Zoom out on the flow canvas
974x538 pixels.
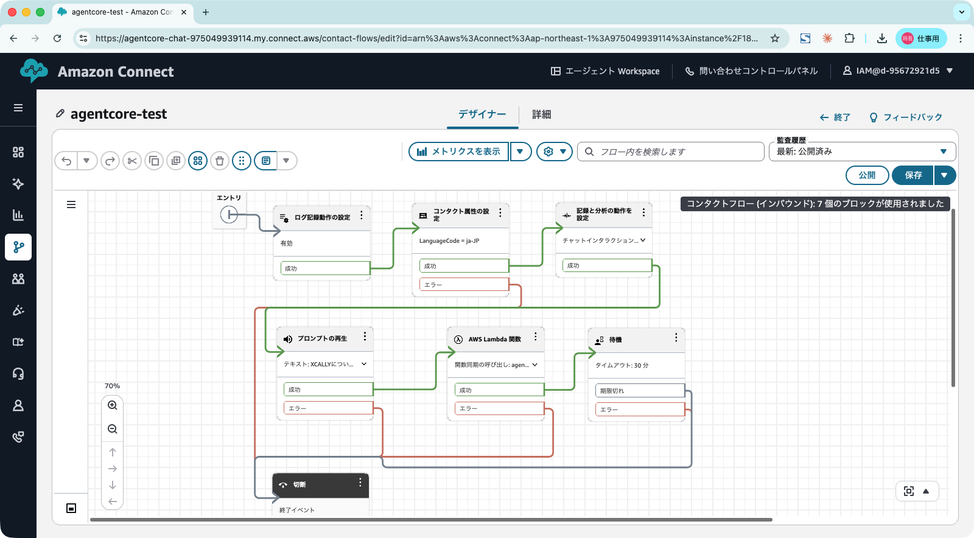113,429
